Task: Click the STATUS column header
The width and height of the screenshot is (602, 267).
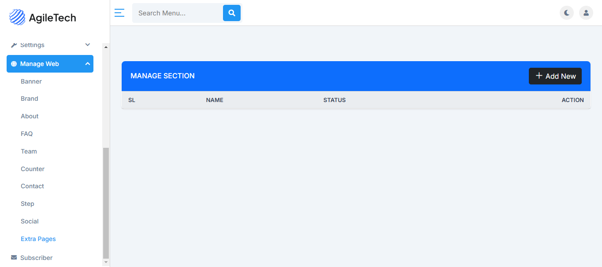Action: point(334,100)
